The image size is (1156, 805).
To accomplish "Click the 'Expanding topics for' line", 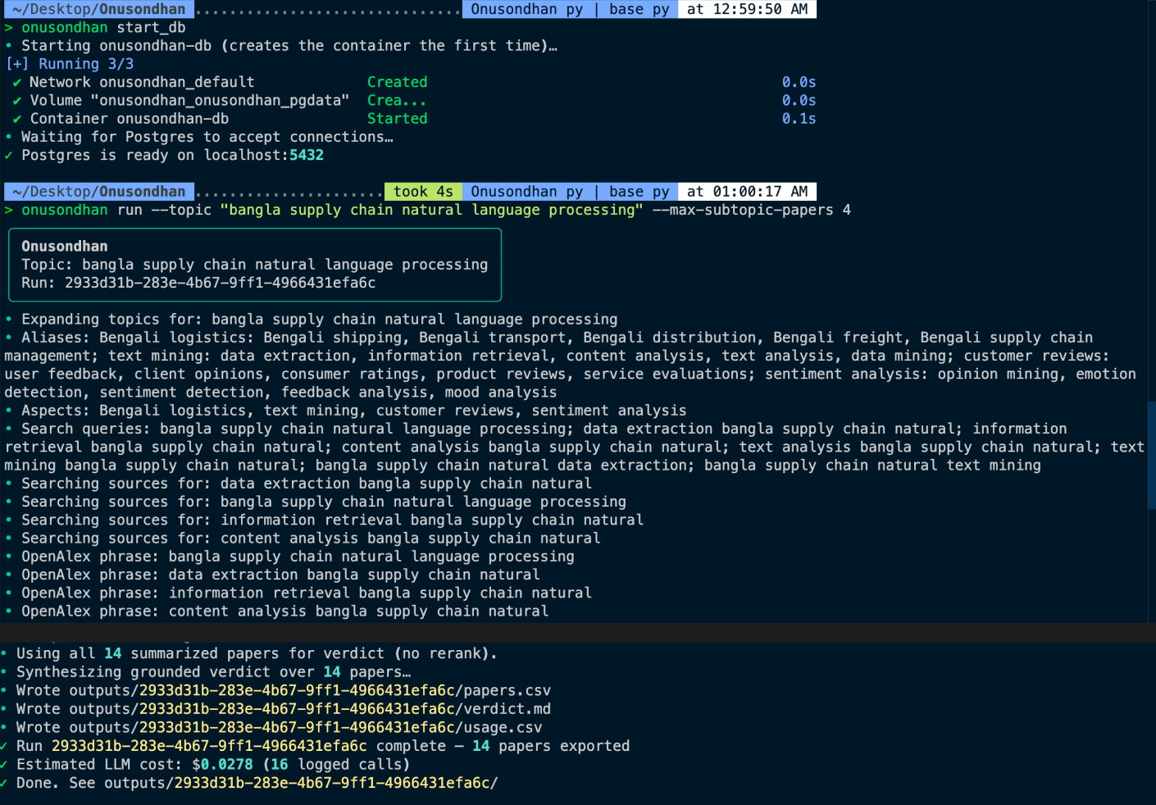I will pos(319,319).
